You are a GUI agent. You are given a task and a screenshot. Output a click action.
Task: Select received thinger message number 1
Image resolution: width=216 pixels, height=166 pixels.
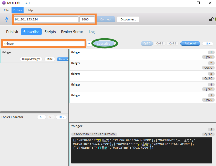[x=142, y=55]
